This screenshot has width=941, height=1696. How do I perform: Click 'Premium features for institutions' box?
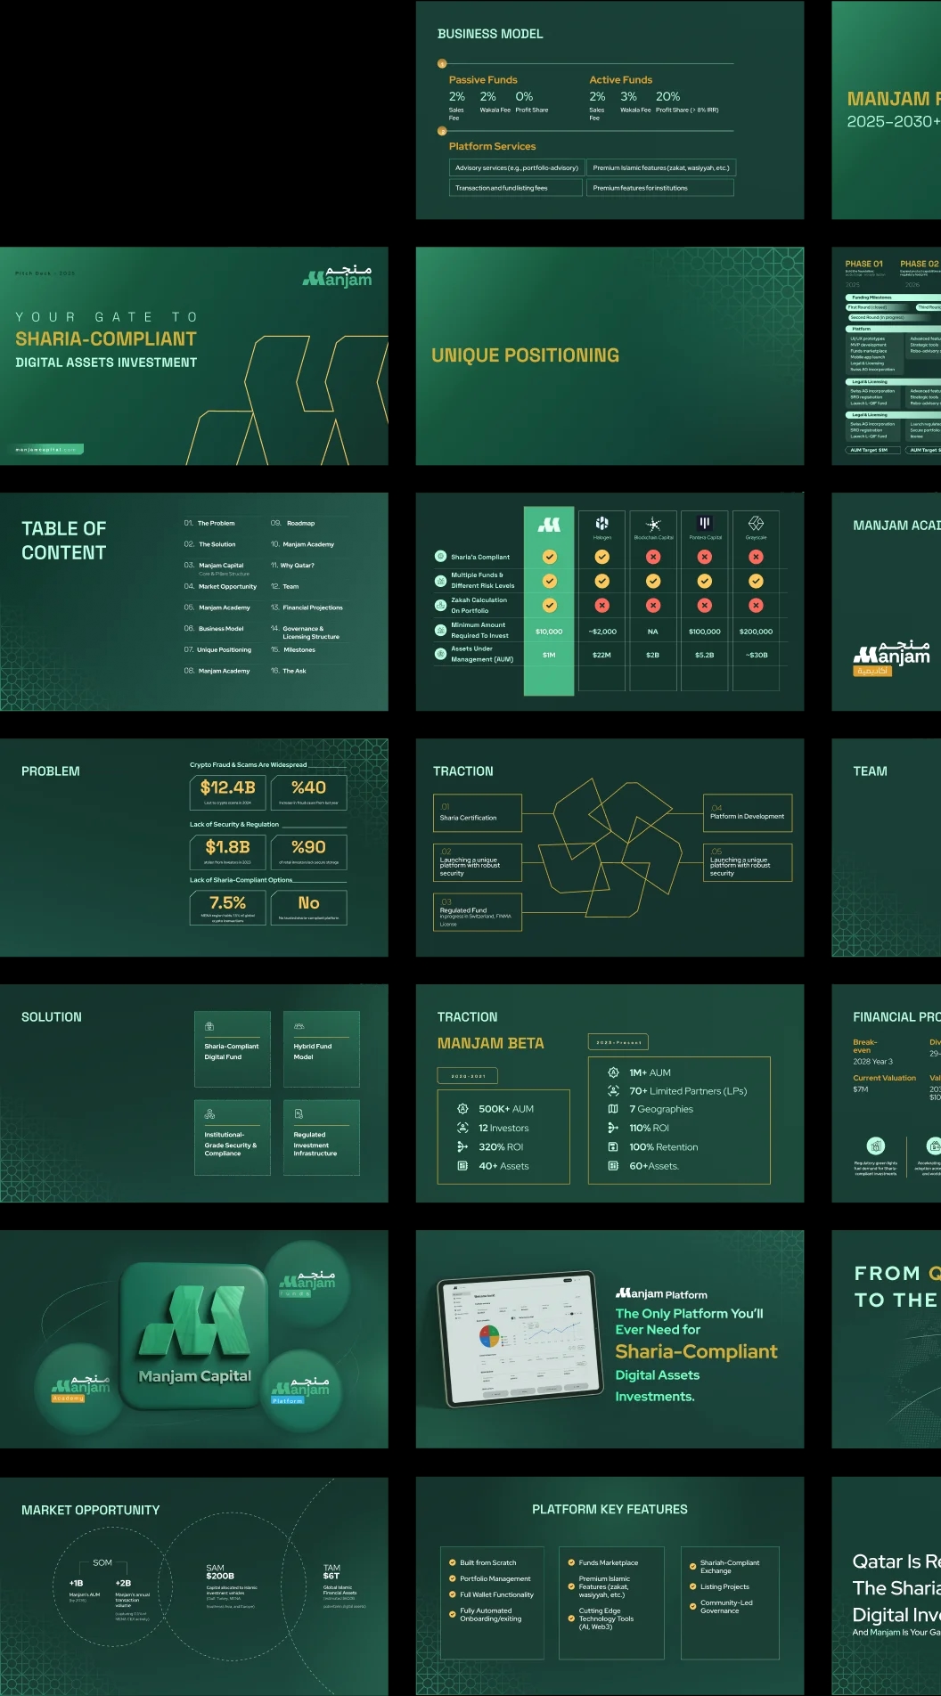point(660,188)
